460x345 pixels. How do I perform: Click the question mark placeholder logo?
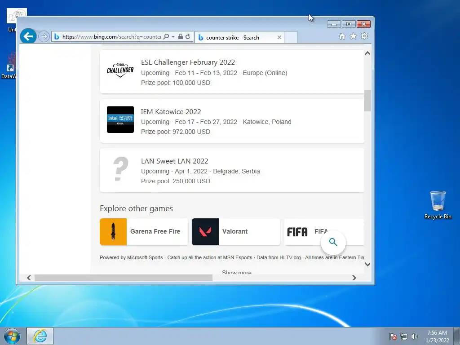pos(120,169)
